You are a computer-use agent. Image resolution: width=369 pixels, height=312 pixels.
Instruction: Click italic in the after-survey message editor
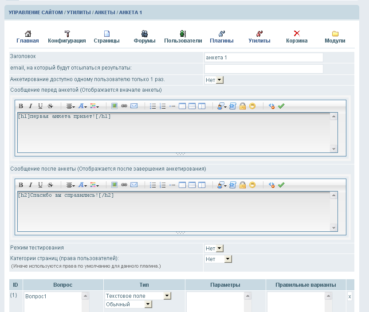click(x=31, y=185)
